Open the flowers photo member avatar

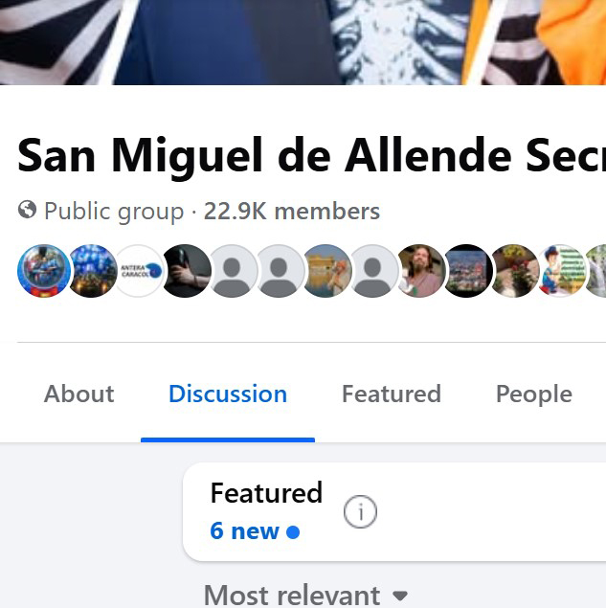(515, 271)
